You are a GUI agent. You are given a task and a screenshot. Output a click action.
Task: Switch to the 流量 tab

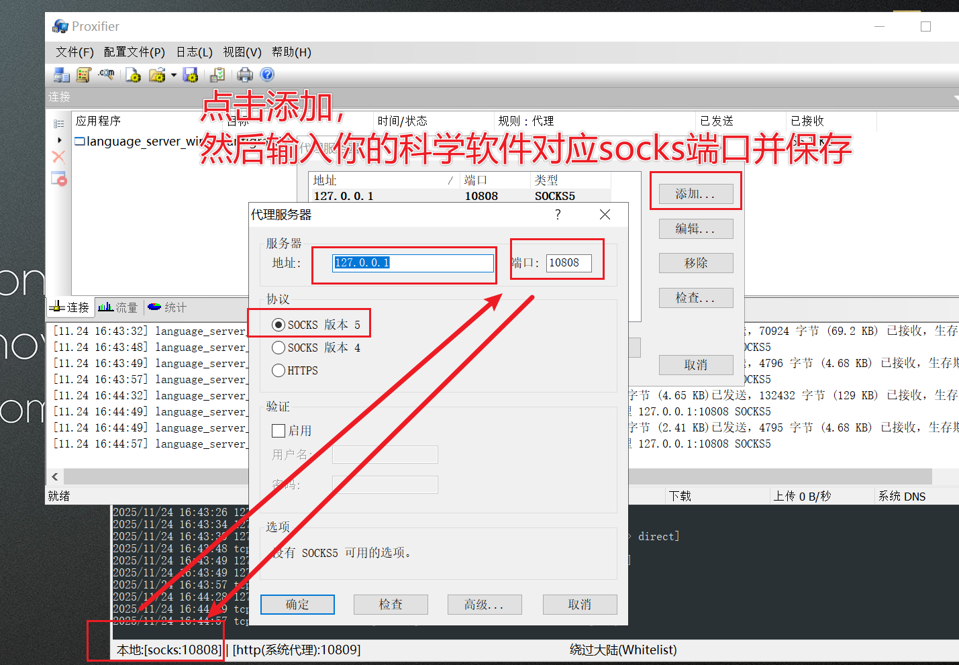click(x=118, y=307)
